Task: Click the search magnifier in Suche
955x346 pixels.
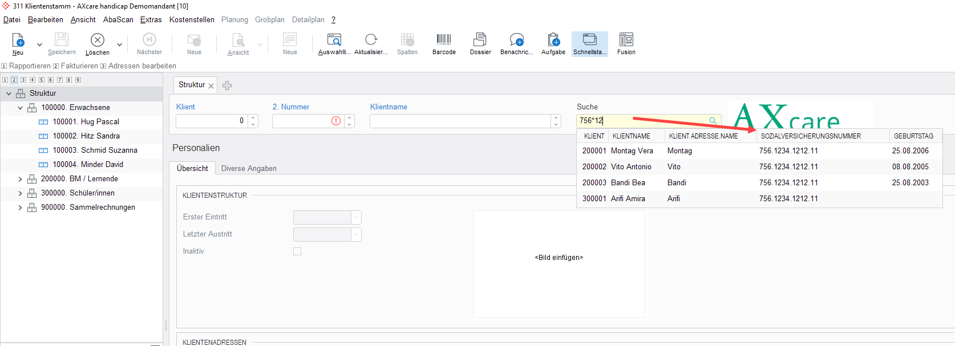Action: [x=713, y=120]
